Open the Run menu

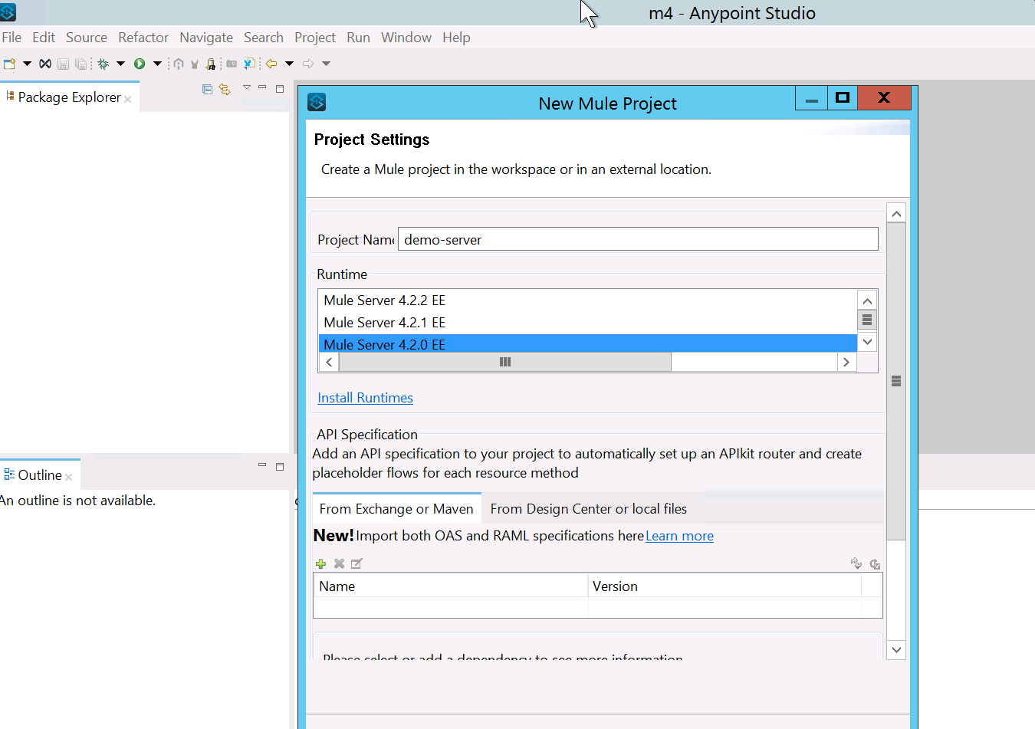358,38
